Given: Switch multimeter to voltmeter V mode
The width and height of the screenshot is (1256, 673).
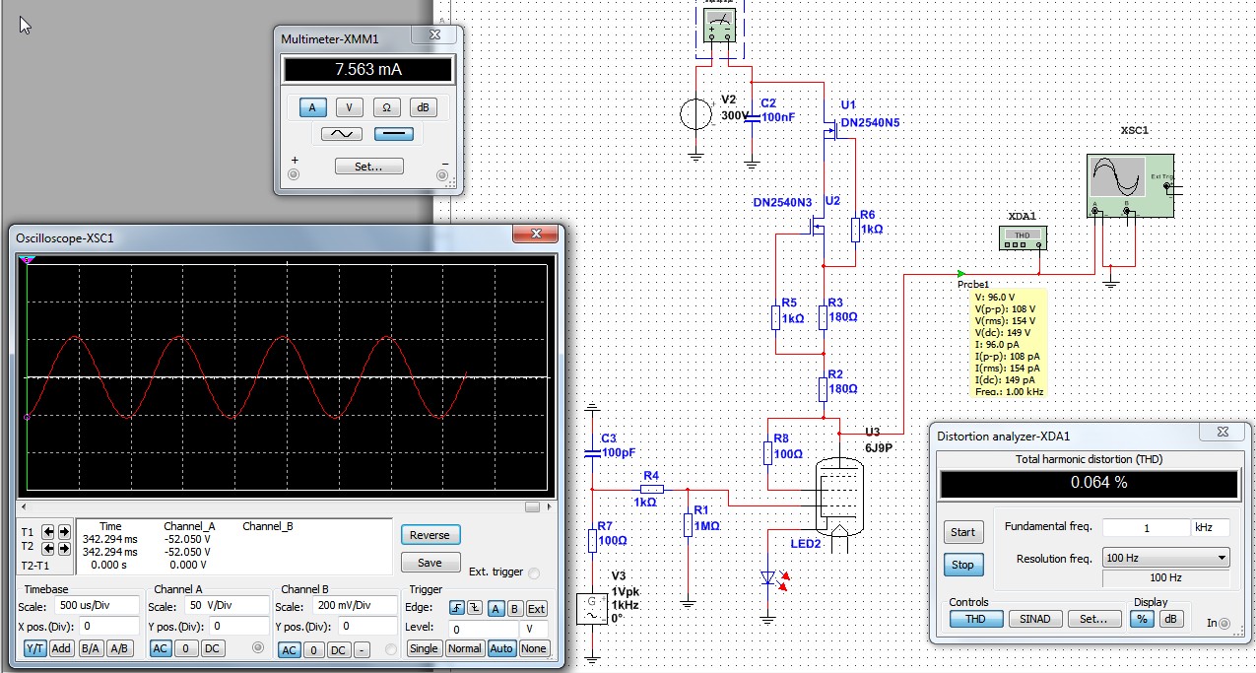Looking at the screenshot, I should click(349, 107).
